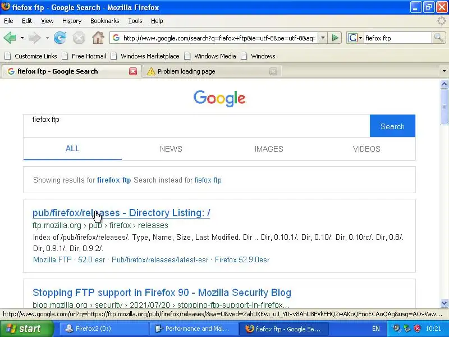This screenshot has width=449, height=337.
Task: Click the magnifier search icon in toolbar
Action: tap(439, 38)
